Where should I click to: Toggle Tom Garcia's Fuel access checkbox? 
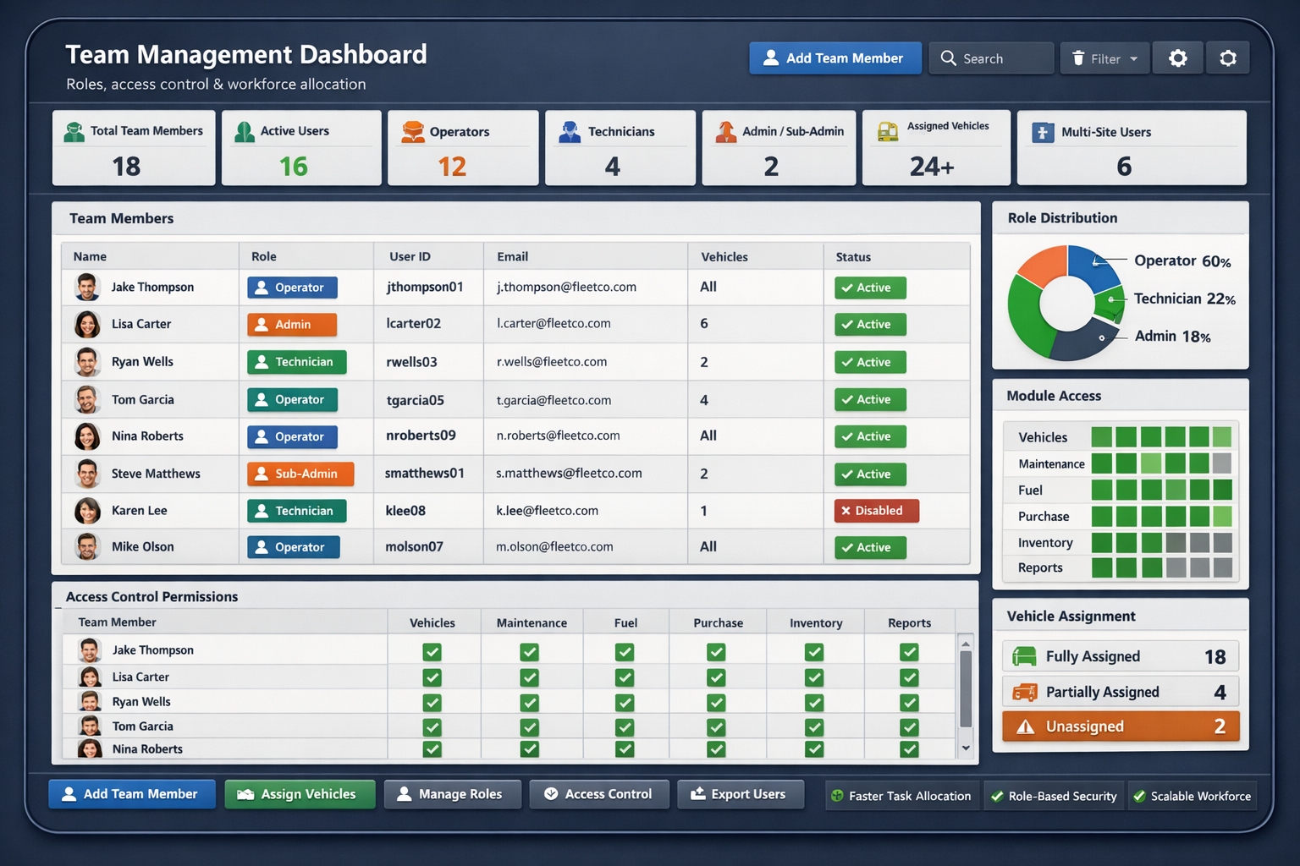coord(624,726)
